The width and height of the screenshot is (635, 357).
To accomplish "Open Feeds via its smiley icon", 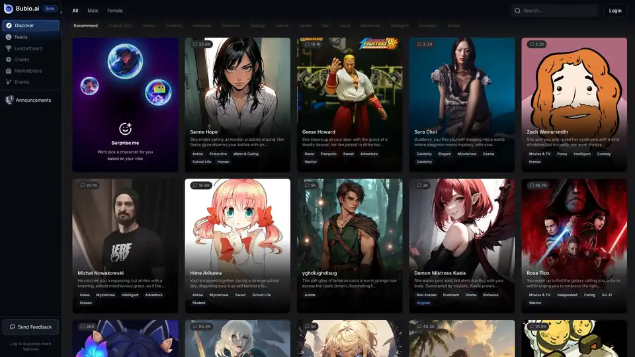I will pyautogui.click(x=9, y=37).
